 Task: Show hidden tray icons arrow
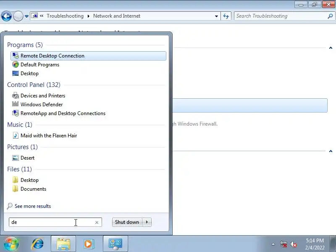click(273, 244)
